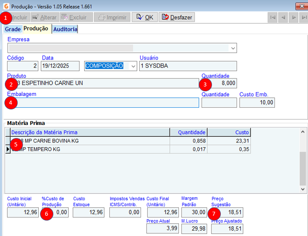308x236 pixels.
Task: Select the MP TEMPERO KG row
Action: click(88, 149)
